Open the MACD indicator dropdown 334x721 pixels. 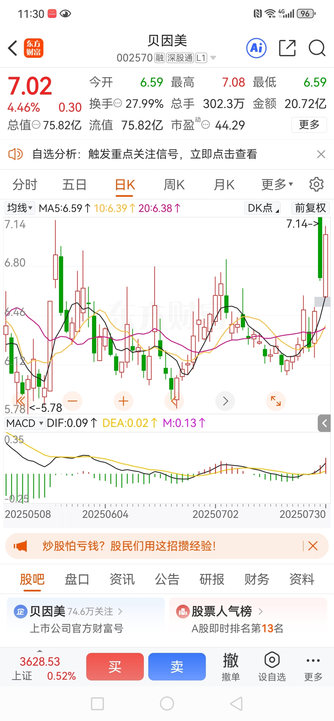point(25,423)
